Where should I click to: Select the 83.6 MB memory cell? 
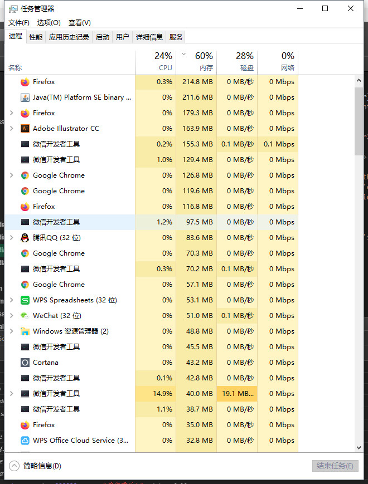[x=196, y=238]
